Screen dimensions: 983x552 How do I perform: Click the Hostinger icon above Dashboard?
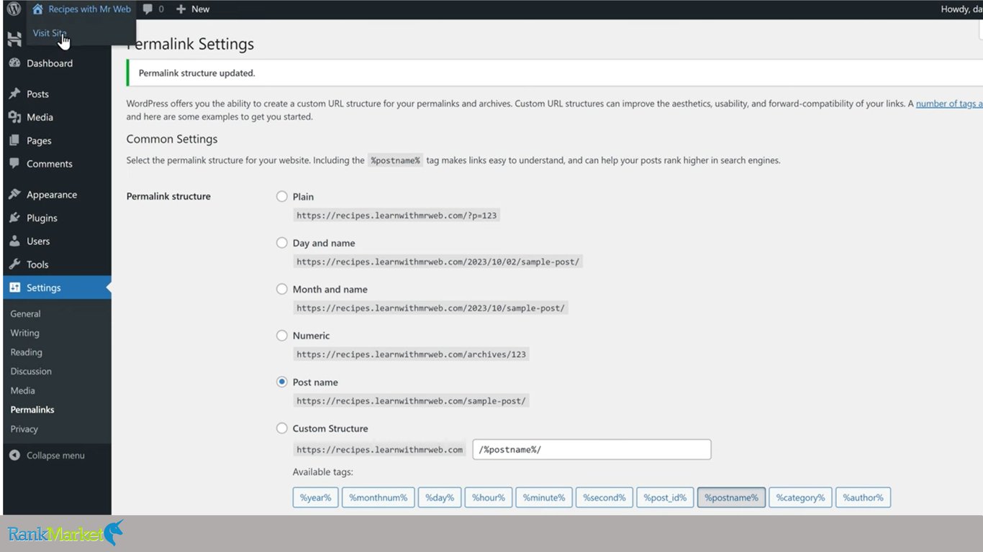(14, 40)
